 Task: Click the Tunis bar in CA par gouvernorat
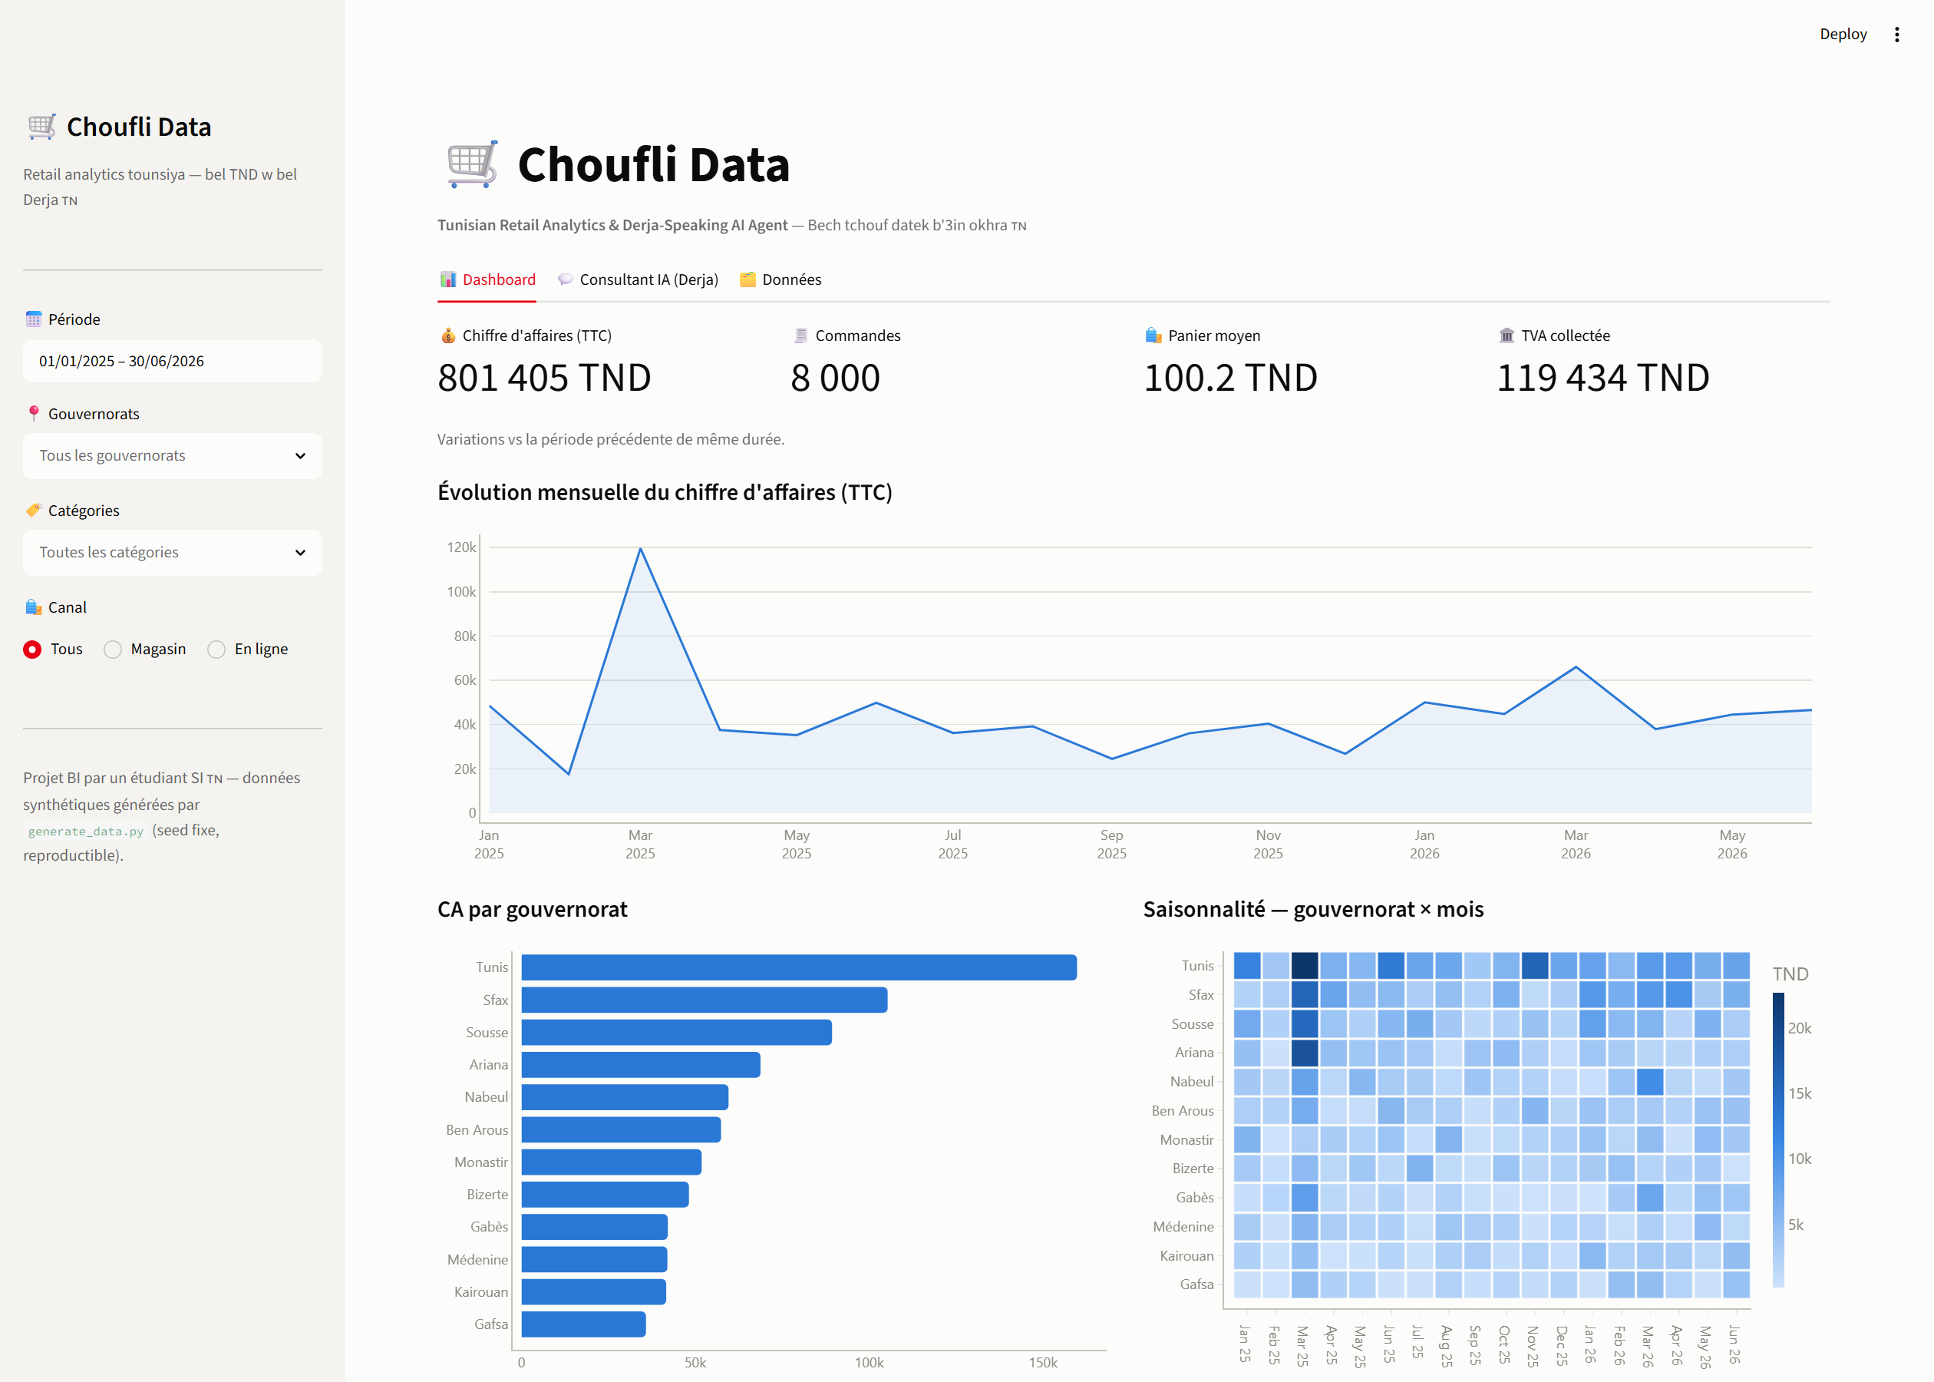coord(800,967)
